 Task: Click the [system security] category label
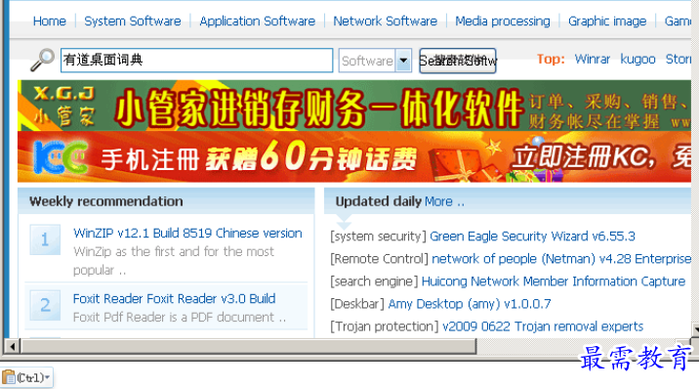click(379, 236)
